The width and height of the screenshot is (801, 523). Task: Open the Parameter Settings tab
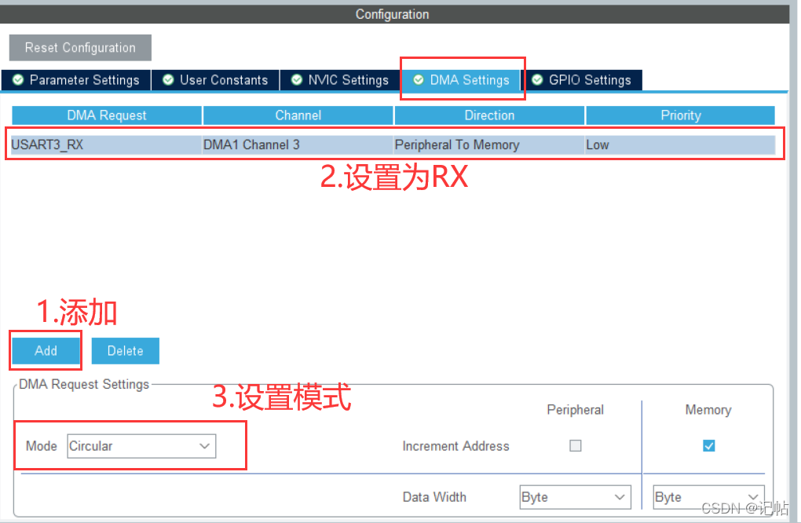coord(76,80)
